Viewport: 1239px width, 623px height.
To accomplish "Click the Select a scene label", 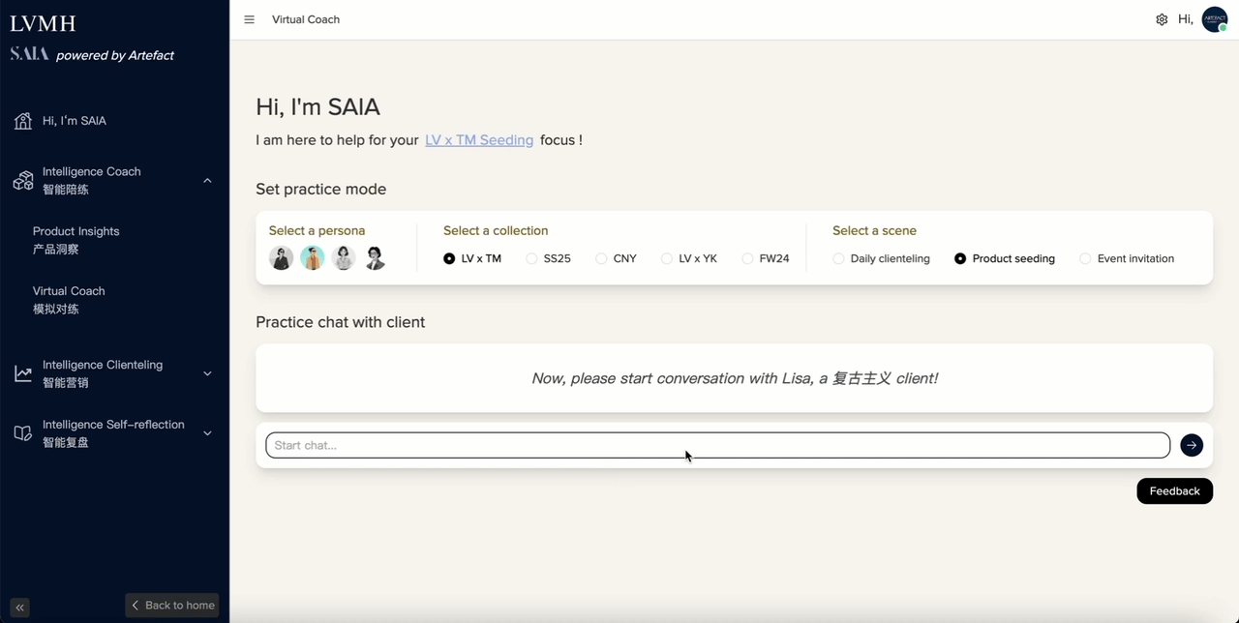I will pos(874,230).
